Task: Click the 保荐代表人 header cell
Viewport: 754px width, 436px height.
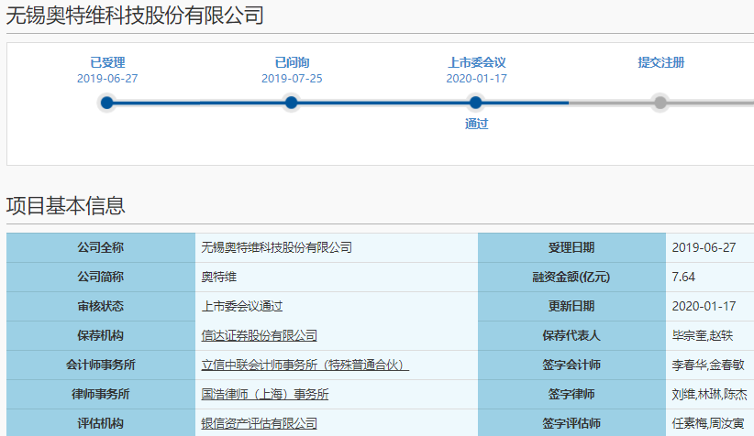Action: (x=571, y=336)
